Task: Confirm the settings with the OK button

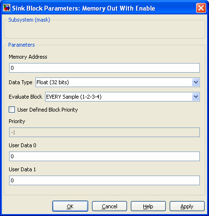Action: coord(70,206)
